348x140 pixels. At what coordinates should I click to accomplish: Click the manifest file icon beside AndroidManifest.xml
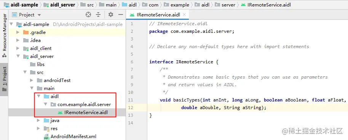coord(46,137)
